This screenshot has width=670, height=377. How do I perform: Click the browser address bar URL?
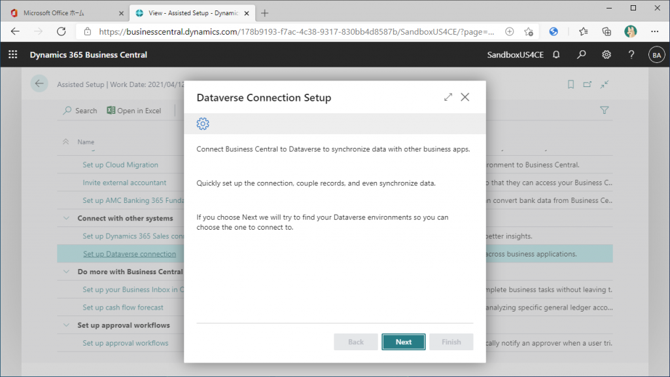(x=296, y=31)
